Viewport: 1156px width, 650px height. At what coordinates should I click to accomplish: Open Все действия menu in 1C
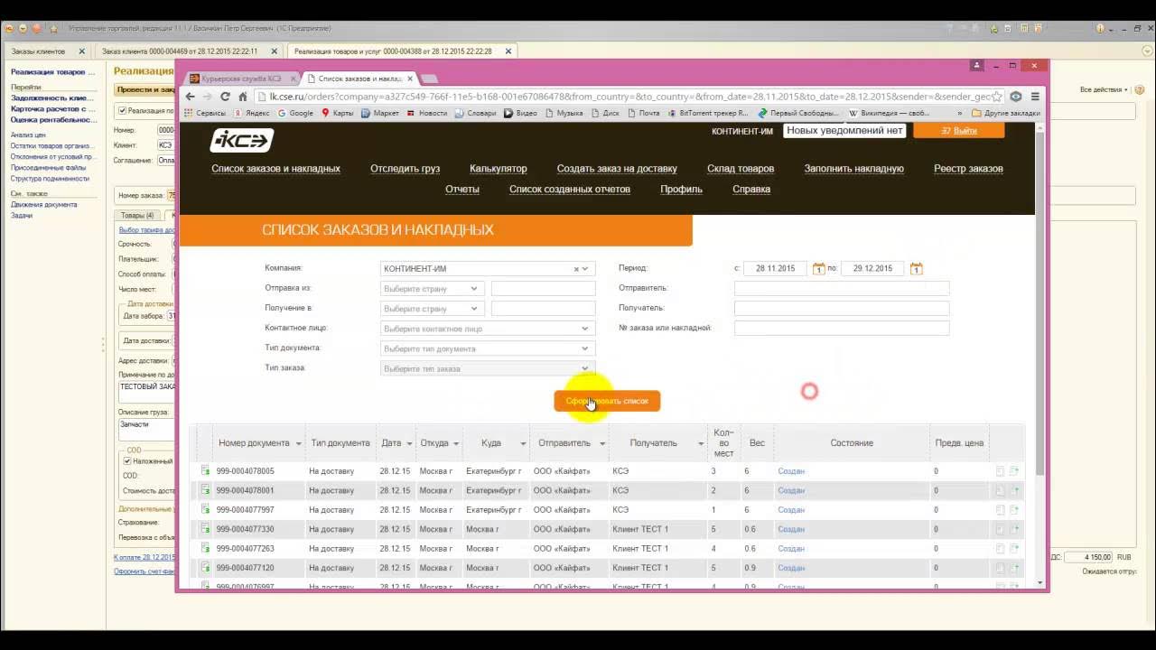(1104, 89)
